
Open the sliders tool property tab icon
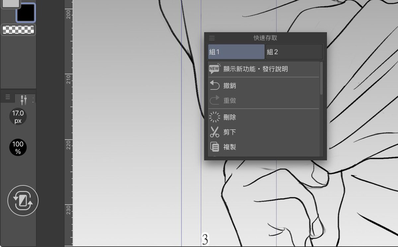[x=24, y=100]
